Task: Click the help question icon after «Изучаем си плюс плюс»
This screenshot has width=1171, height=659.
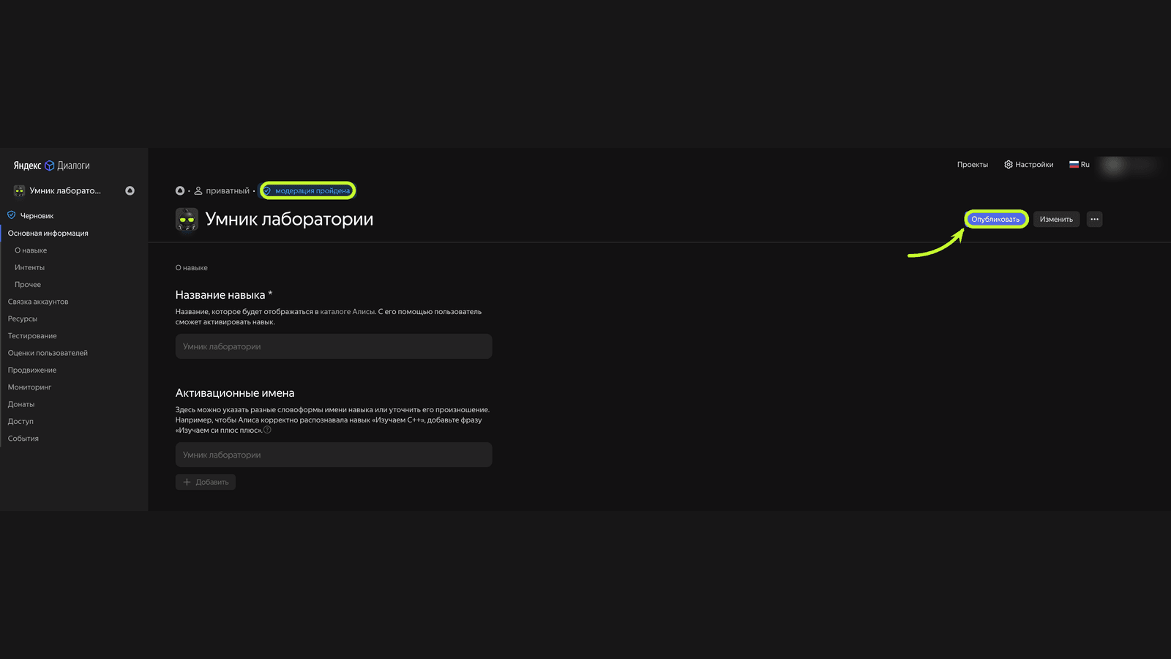Action: click(267, 430)
